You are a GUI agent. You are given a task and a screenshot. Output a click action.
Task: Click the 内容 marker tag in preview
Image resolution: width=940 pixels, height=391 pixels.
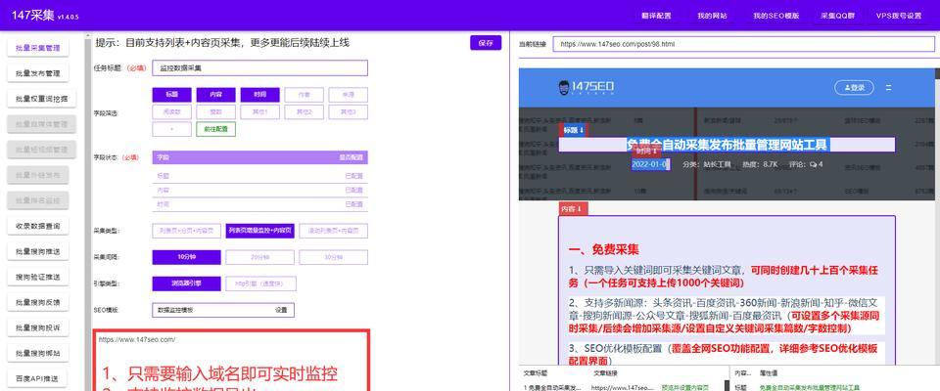pyautogui.click(x=573, y=208)
